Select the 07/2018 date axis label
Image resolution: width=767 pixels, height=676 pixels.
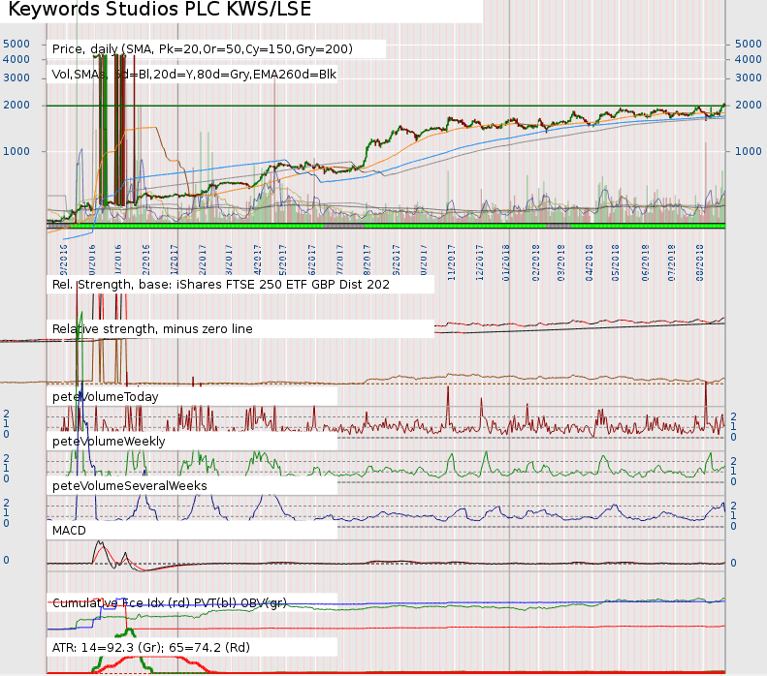pos(672,262)
